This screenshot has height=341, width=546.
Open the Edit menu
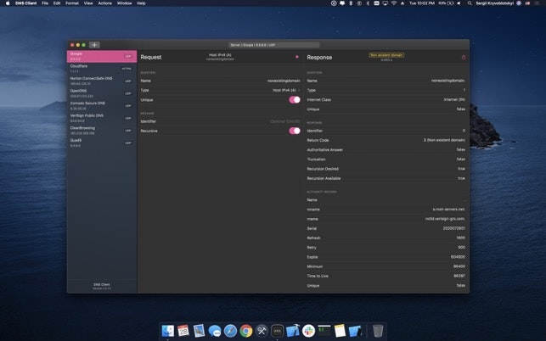click(57, 3)
